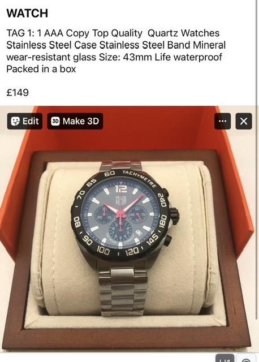This screenshot has width=259, height=362.
Task: Click the Make 3D button
Action: [75, 121]
